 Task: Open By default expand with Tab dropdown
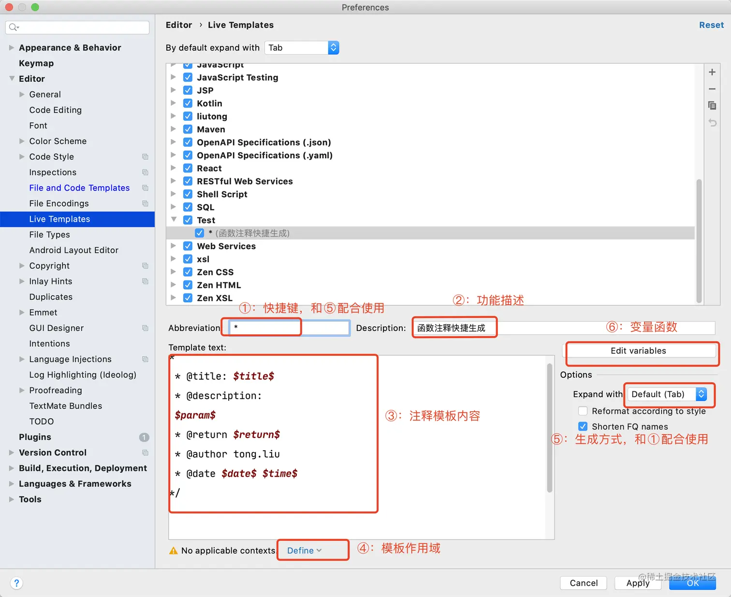[x=302, y=47]
